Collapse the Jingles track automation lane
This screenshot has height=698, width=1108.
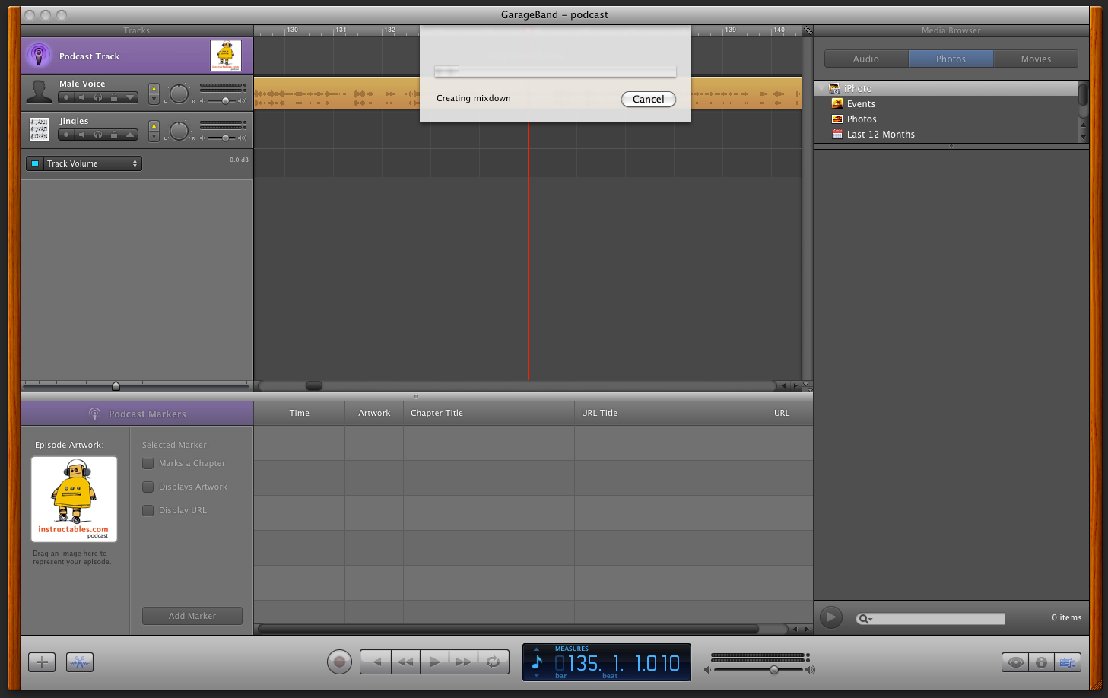pyautogui.click(x=131, y=135)
